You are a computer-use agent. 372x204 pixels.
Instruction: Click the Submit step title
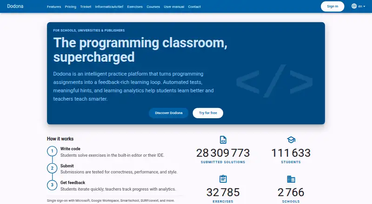click(67, 166)
